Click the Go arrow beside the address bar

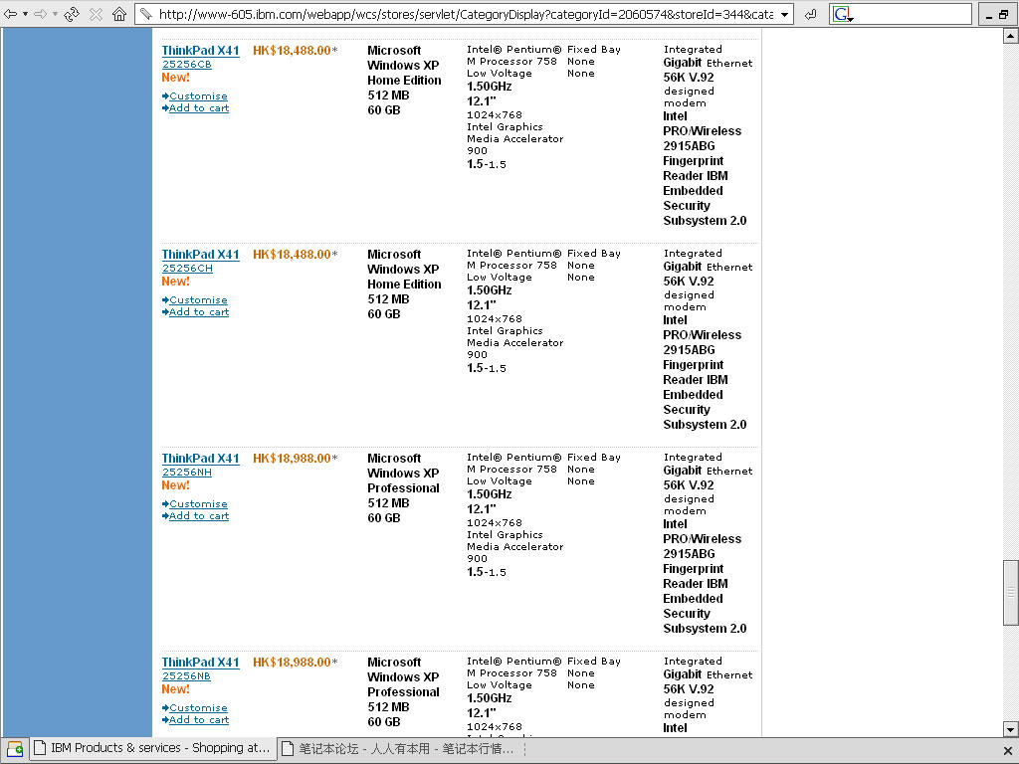pyautogui.click(x=810, y=14)
